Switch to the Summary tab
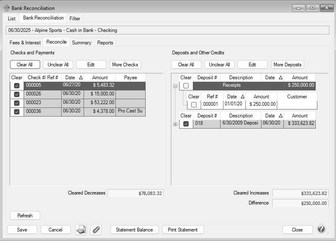This screenshot has height=241, width=336. [x=82, y=42]
